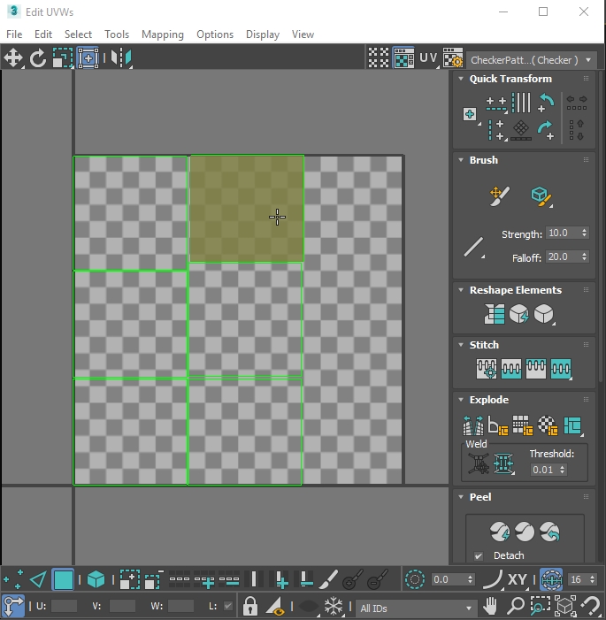Click the Space Horizontally icon
606x620 pixels.
pyautogui.click(x=577, y=103)
